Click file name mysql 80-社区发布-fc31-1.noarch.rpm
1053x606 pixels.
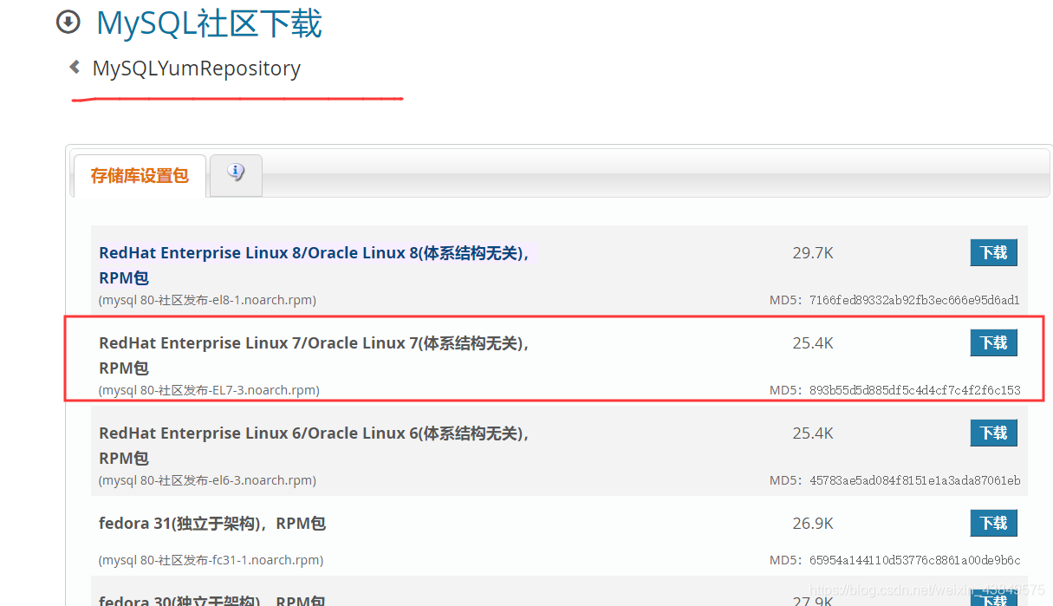pyautogui.click(x=211, y=560)
